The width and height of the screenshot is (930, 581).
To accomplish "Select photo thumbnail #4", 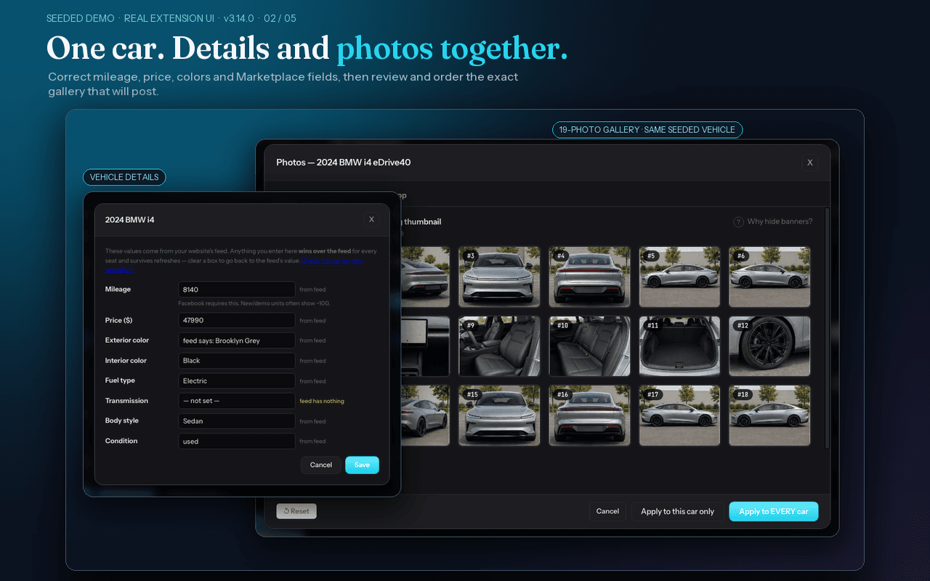I will [x=589, y=277].
